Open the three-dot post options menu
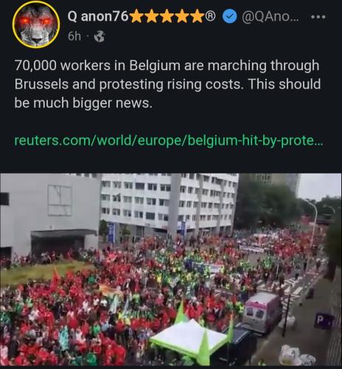 pos(318,17)
